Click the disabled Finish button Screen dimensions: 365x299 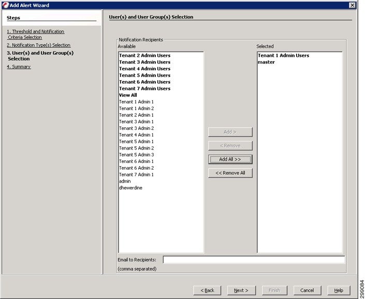[x=274, y=290]
